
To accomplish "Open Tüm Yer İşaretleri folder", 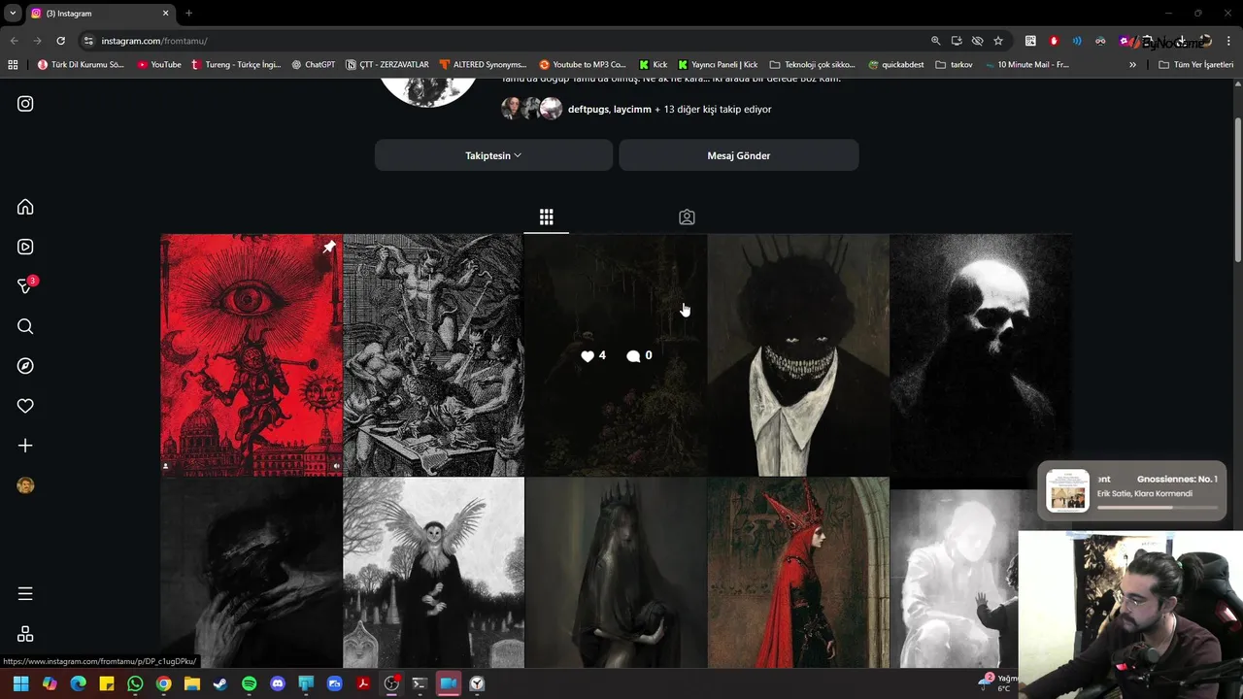I will [x=1195, y=65].
